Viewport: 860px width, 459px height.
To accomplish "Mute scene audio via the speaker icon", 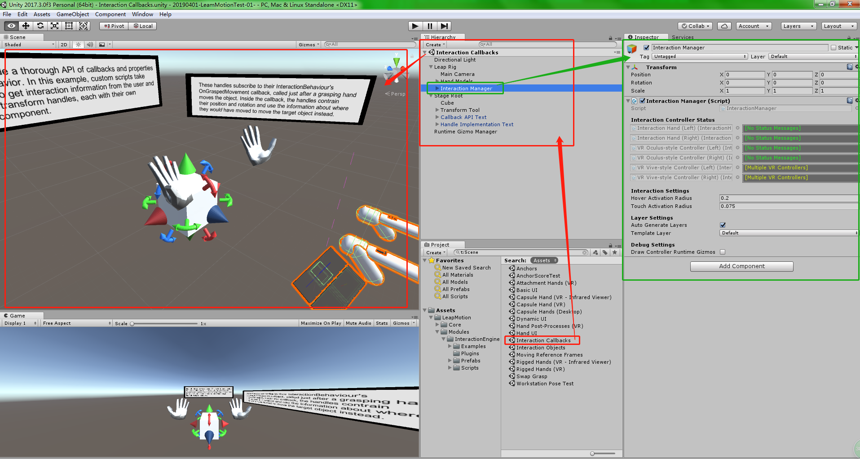I will (90, 44).
